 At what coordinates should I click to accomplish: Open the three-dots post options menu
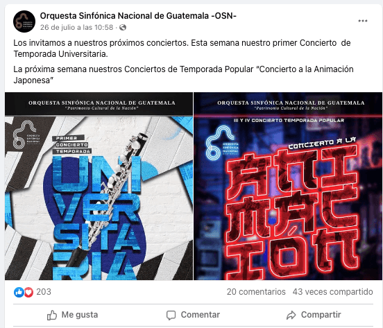363,21
